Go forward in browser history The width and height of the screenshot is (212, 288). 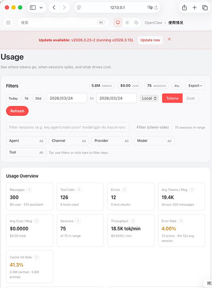(64, 7)
